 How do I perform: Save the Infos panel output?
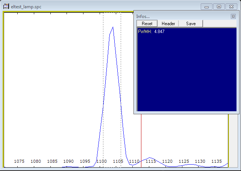(191, 24)
